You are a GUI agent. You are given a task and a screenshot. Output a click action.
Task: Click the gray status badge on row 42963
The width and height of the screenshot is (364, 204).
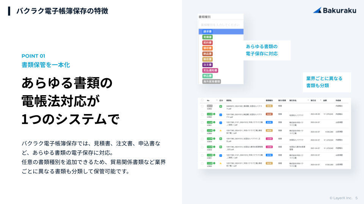(210, 106)
